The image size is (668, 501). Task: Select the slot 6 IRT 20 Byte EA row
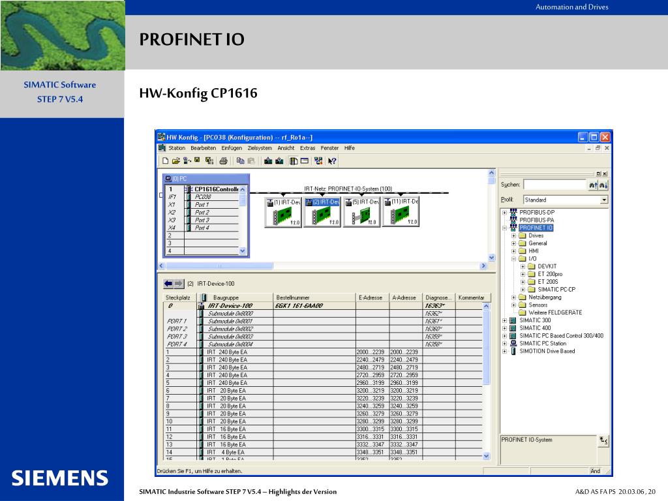pos(324,390)
